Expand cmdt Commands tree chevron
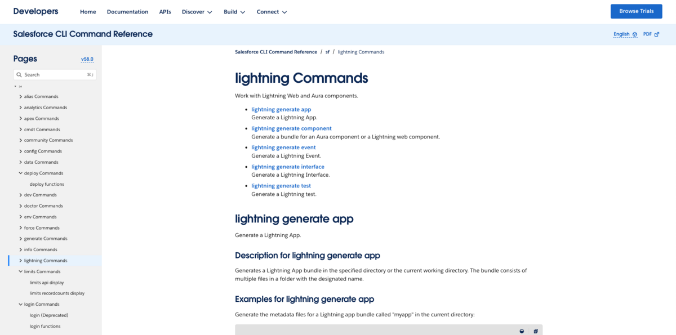This screenshot has height=335, width=676. click(21, 129)
